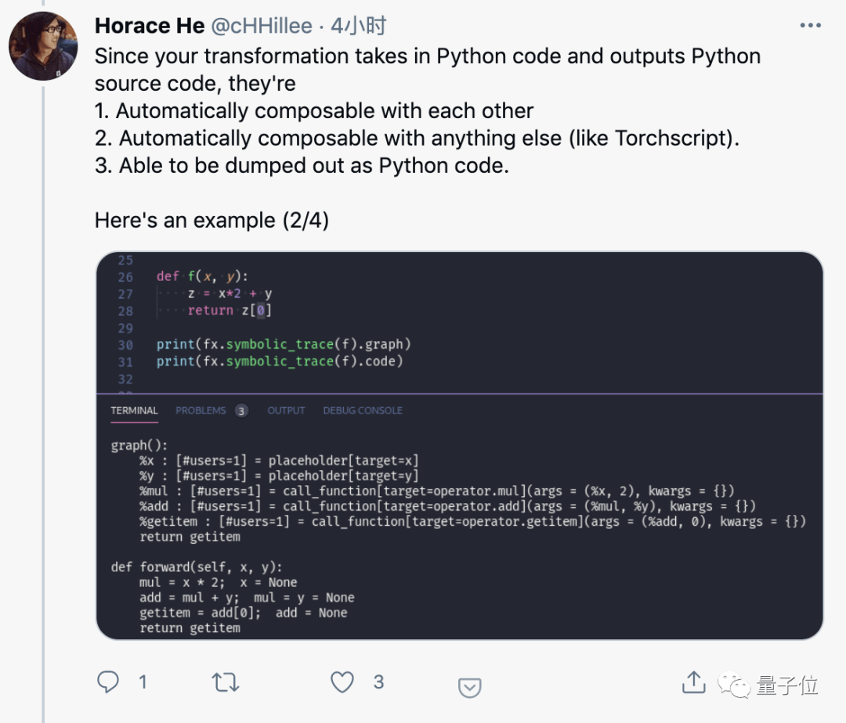Screen dimensions: 846x723
Task: Open the reply icon on the tweet
Action: (x=107, y=682)
